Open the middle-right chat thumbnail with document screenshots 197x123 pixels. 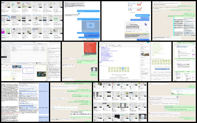tap(184, 61)
